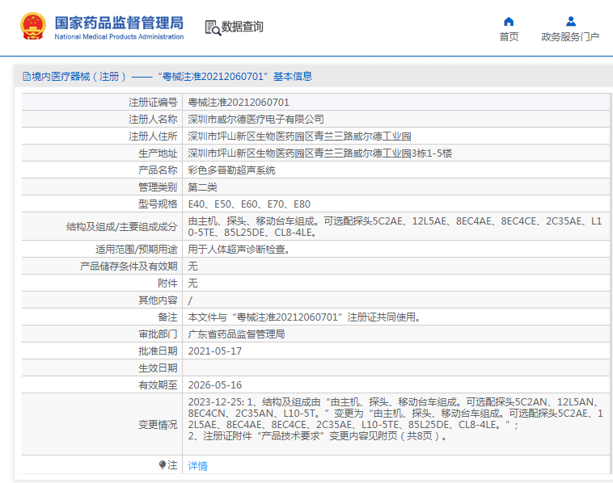Click the 政务服务门户 person icon
The width and height of the screenshot is (613, 483).
pyautogui.click(x=571, y=21)
